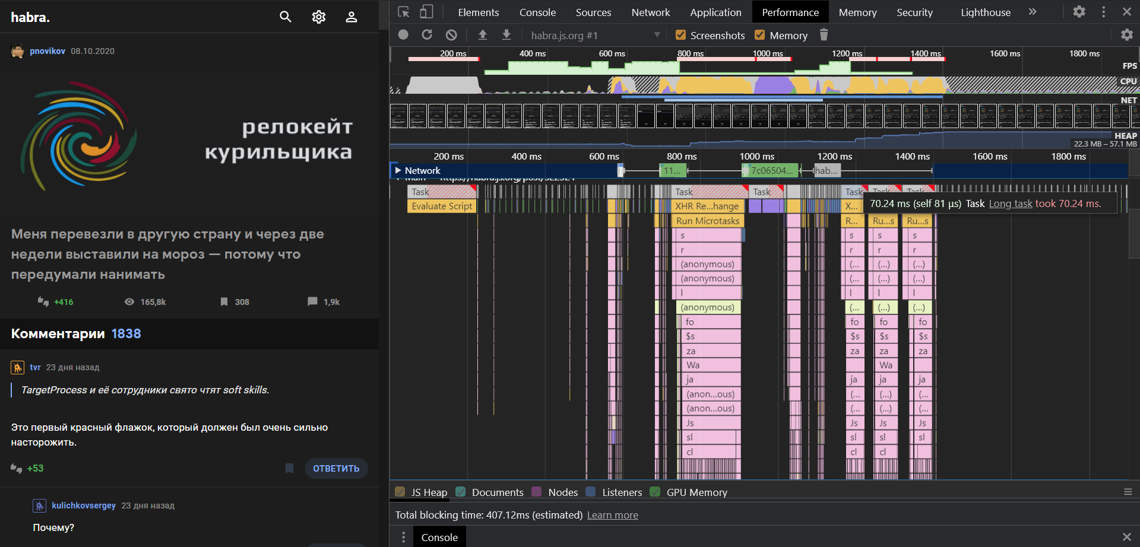Open the habra.js.org #1 profile dropdown
Image resolution: width=1140 pixels, height=547 pixels.
(x=596, y=35)
